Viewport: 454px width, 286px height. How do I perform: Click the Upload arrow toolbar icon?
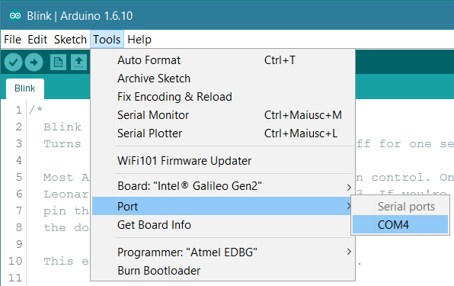(x=34, y=62)
